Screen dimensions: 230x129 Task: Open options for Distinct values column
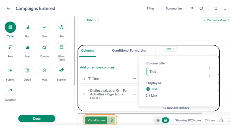tap(134, 94)
